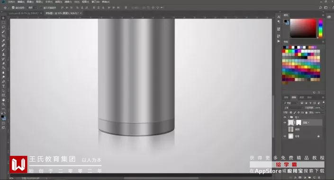Viewport: 334px width, 180px height.
Task: Close the active second document tab
Action: click(x=81, y=13)
